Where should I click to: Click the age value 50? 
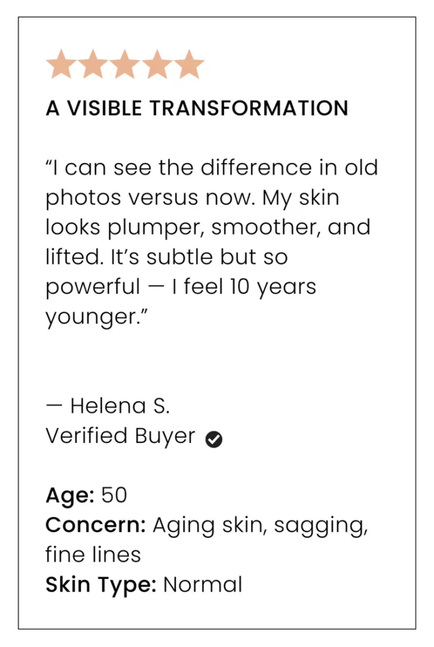point(114,495)
